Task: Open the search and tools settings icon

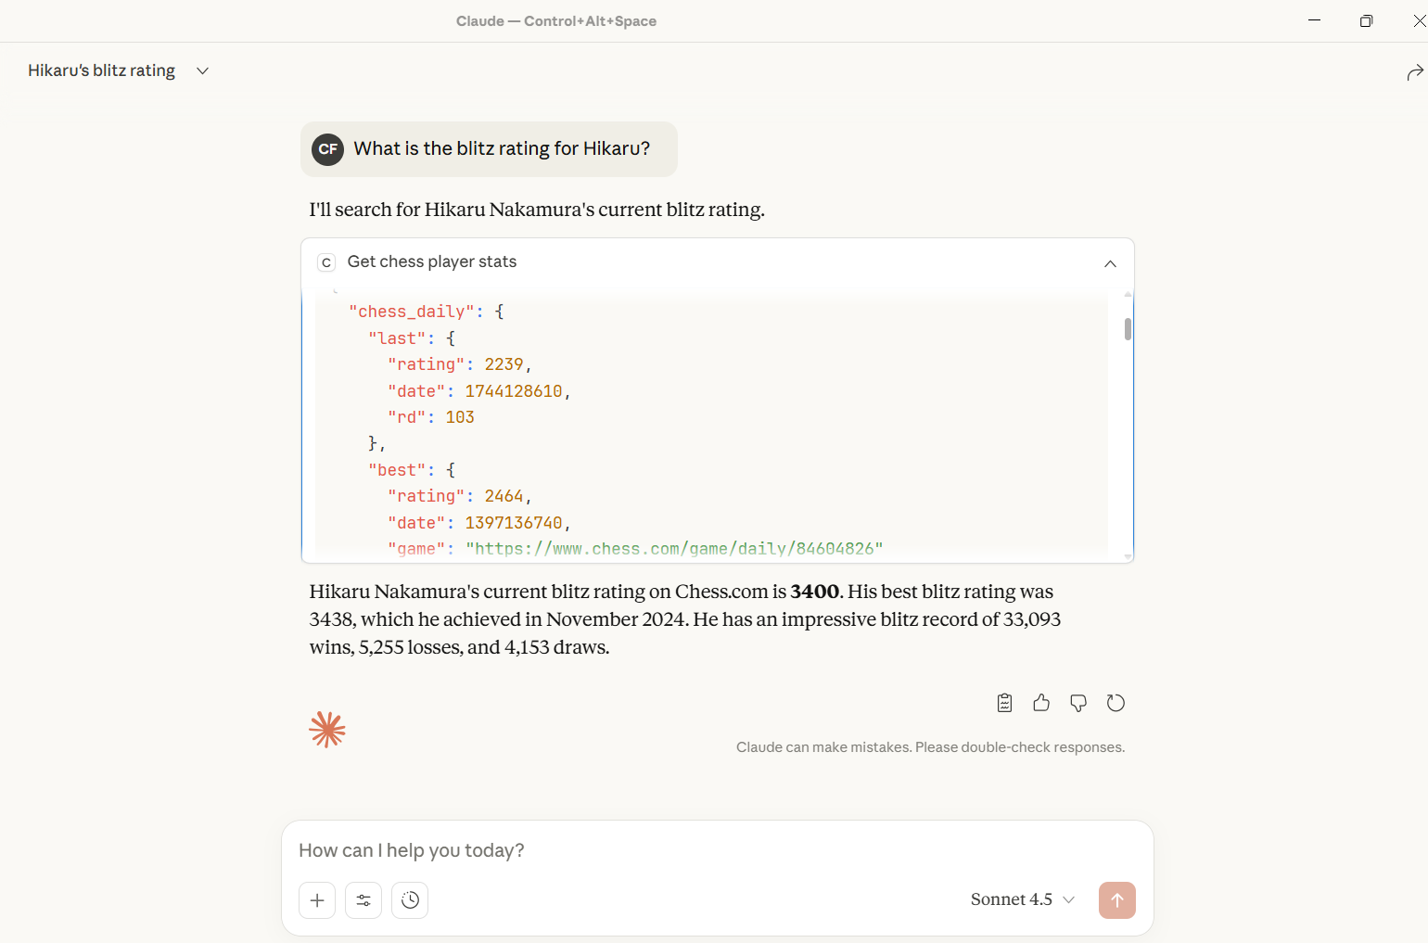Action: [x=363, y=900]
